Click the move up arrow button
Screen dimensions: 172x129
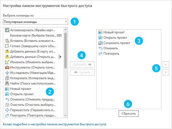[166, 64]
